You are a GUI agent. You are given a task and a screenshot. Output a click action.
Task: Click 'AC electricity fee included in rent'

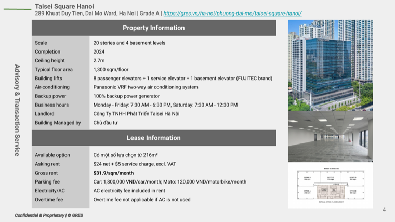coord(129,191)
